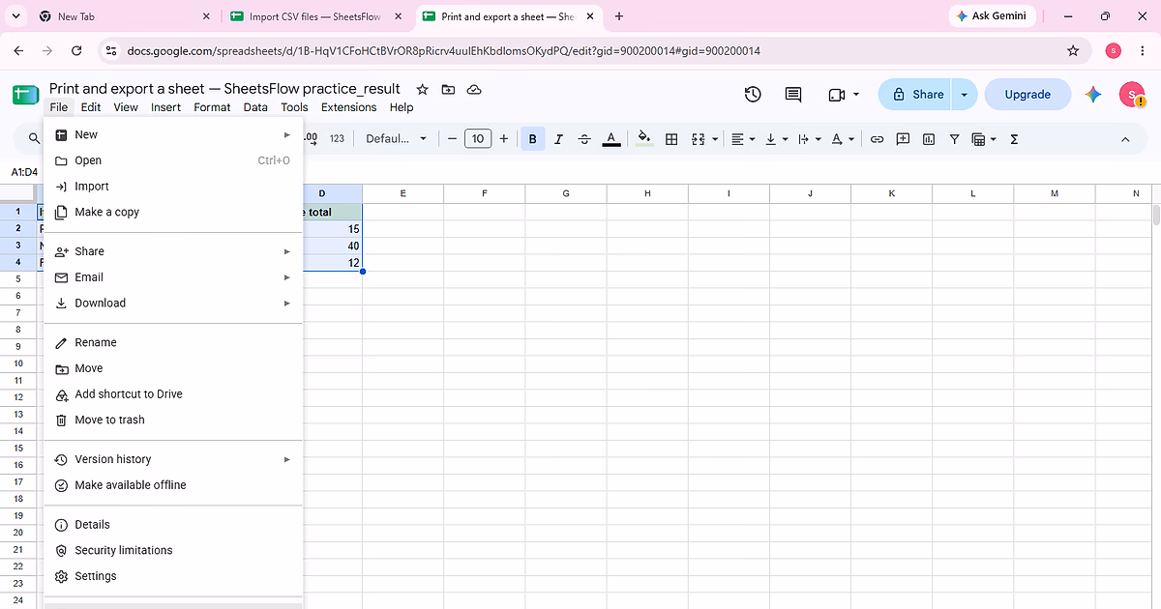Increase font size plus button
The image size is (1161, 609).
point(503,139)
